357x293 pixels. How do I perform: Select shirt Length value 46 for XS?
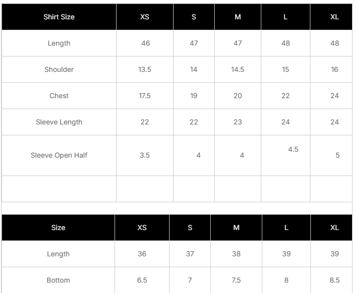click(x=145, y=43)
